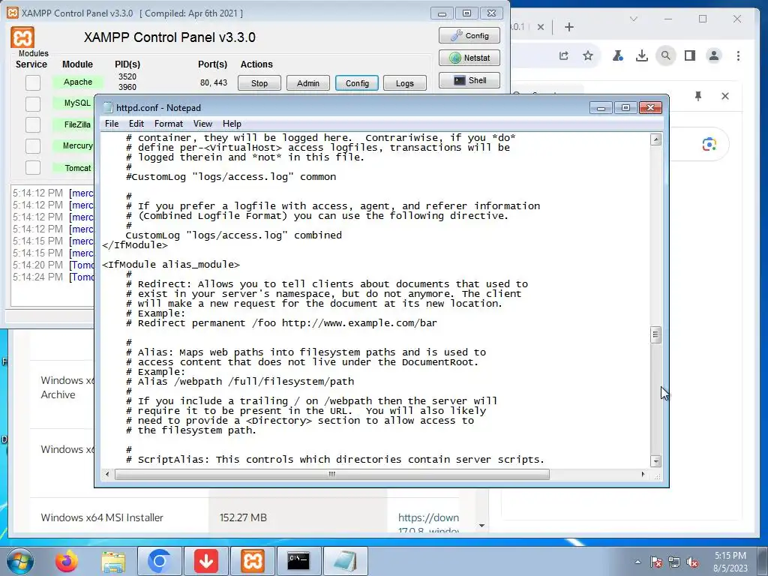Open Windows Explorer from the taskbar
The height and width of the screenshot is (576, 768).
[113, 561]
